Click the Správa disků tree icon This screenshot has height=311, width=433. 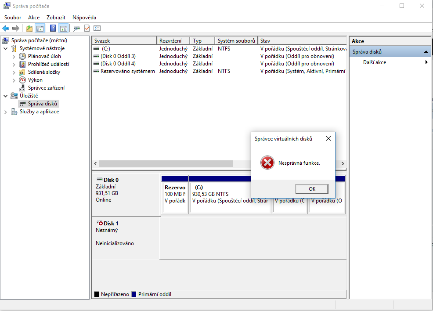[x=22, y=104]
